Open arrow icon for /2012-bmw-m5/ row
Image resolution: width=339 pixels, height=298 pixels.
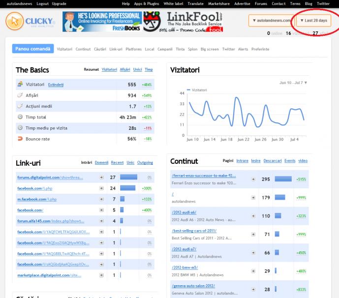click(253, 271)
